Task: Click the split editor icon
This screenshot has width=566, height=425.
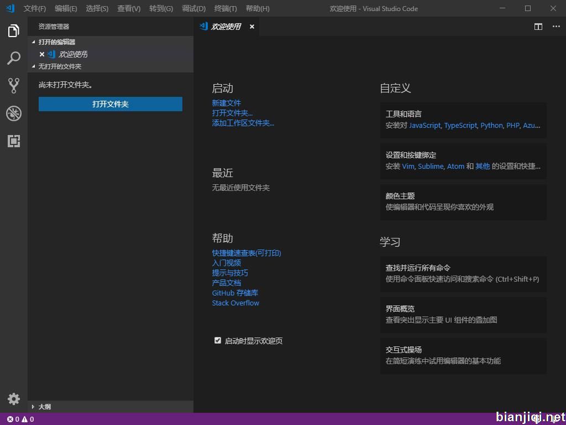Action: click(x=538, y=27)
